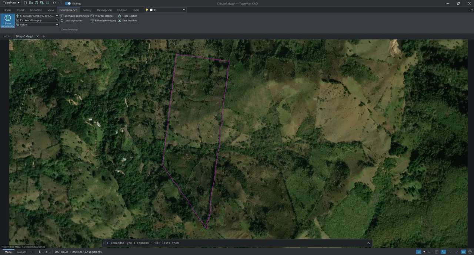Click into the command line input
This screenshot has height=255, width=474.
tap(237, 243)
